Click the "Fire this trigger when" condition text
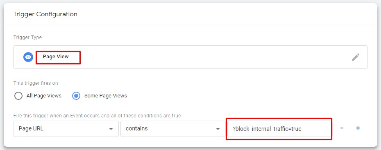The height and width of the screenshot is (150, 381). 97,116
